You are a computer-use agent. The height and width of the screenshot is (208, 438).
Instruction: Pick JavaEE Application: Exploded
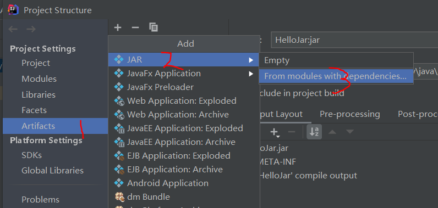click(184, 128)
